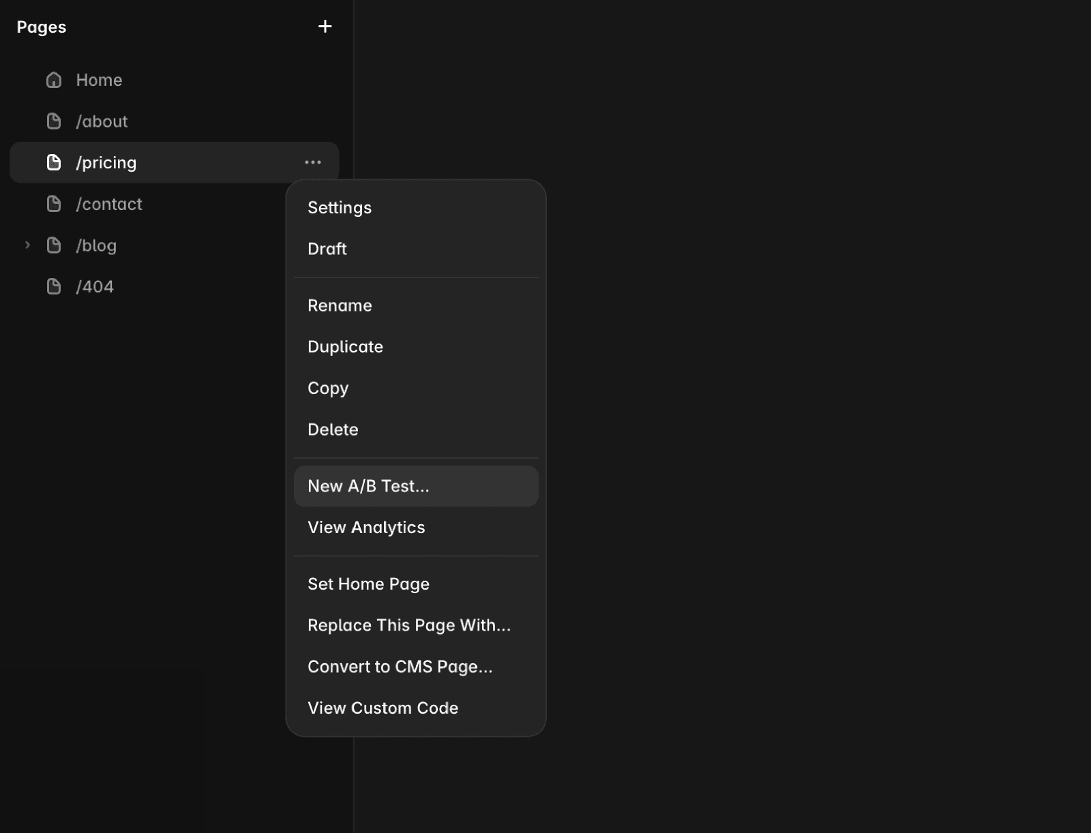Open View Analytics menu entry
The width and height of the screenshot is (1091, 833).
click(416, 527)
